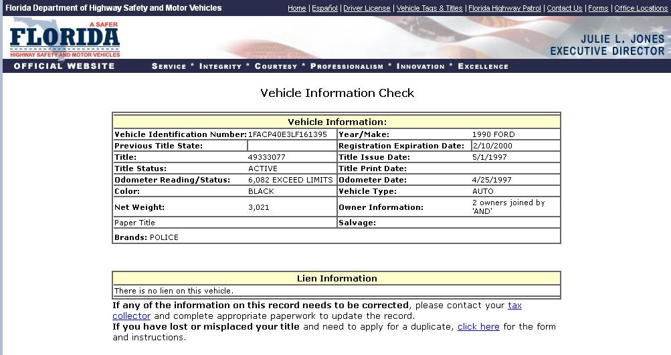The width and height of the screenshot is (671, 355).
Task: Open the Florida Highway Patrol link
Action: pyautogui.click(x=504, y=8)
